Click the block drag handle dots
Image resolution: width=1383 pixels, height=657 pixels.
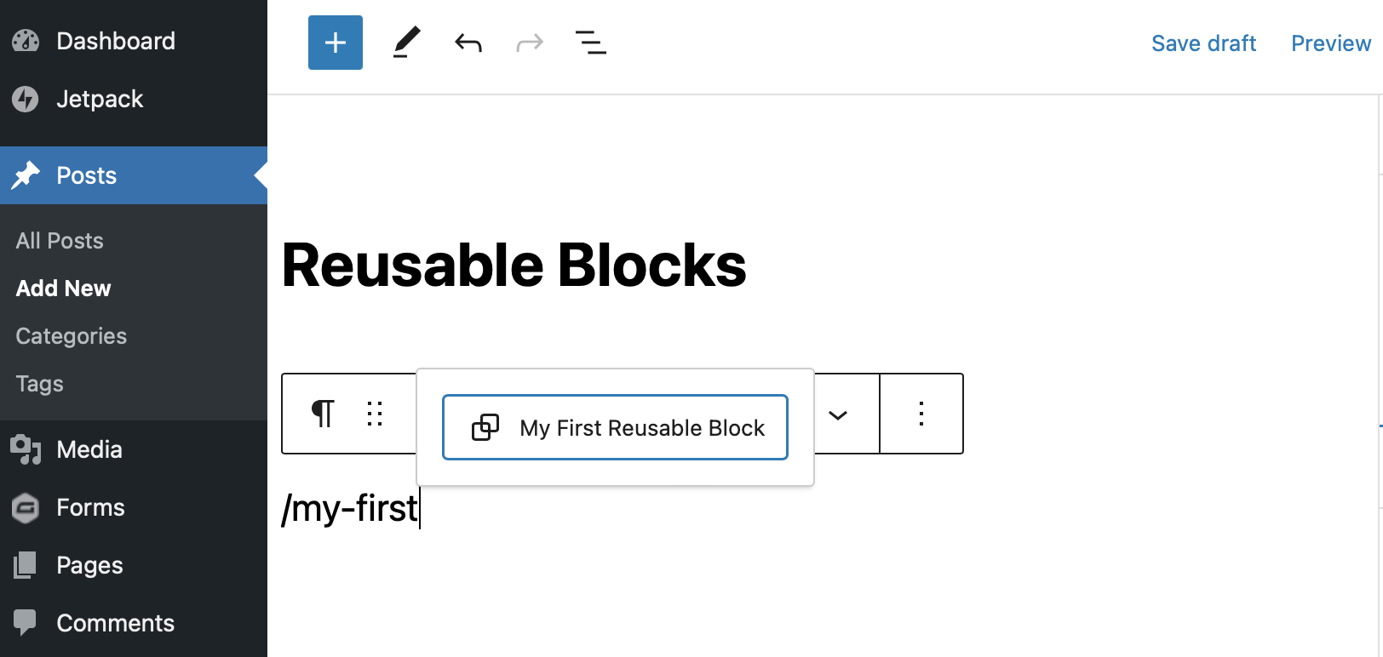point(375,414)
